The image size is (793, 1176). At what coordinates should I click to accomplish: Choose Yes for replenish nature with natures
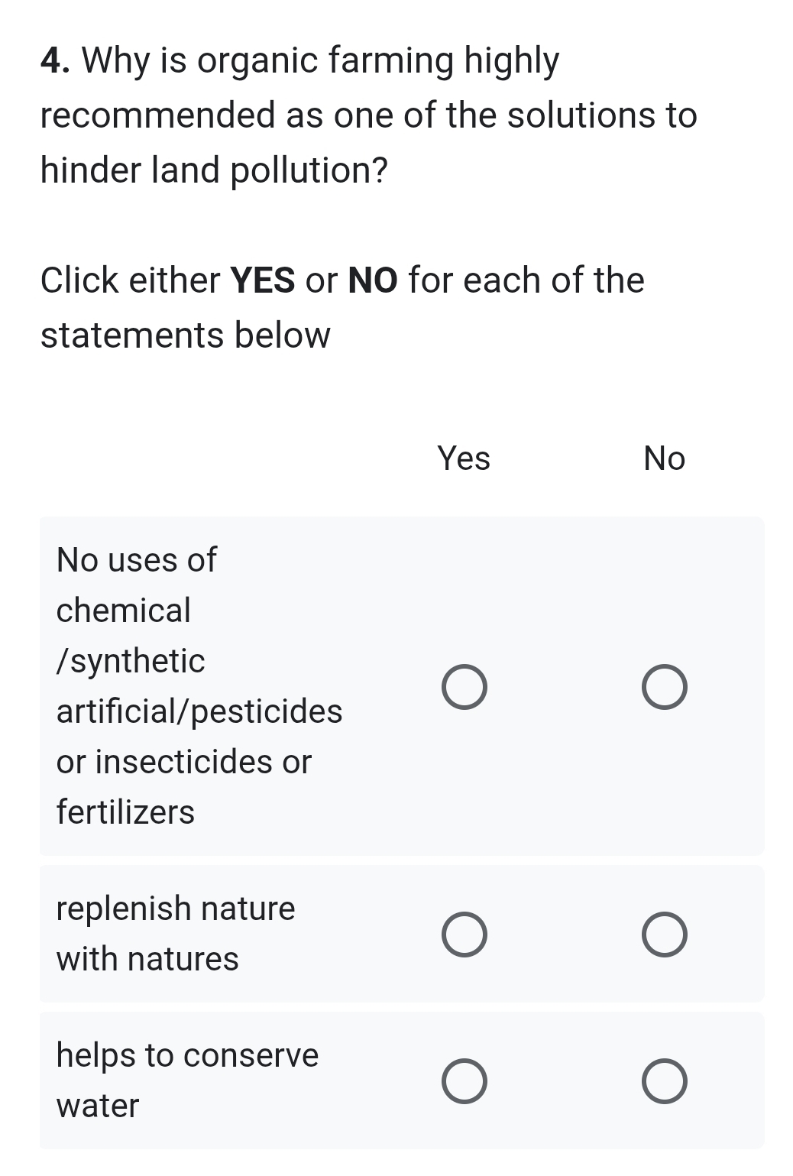tap(464, 934)
